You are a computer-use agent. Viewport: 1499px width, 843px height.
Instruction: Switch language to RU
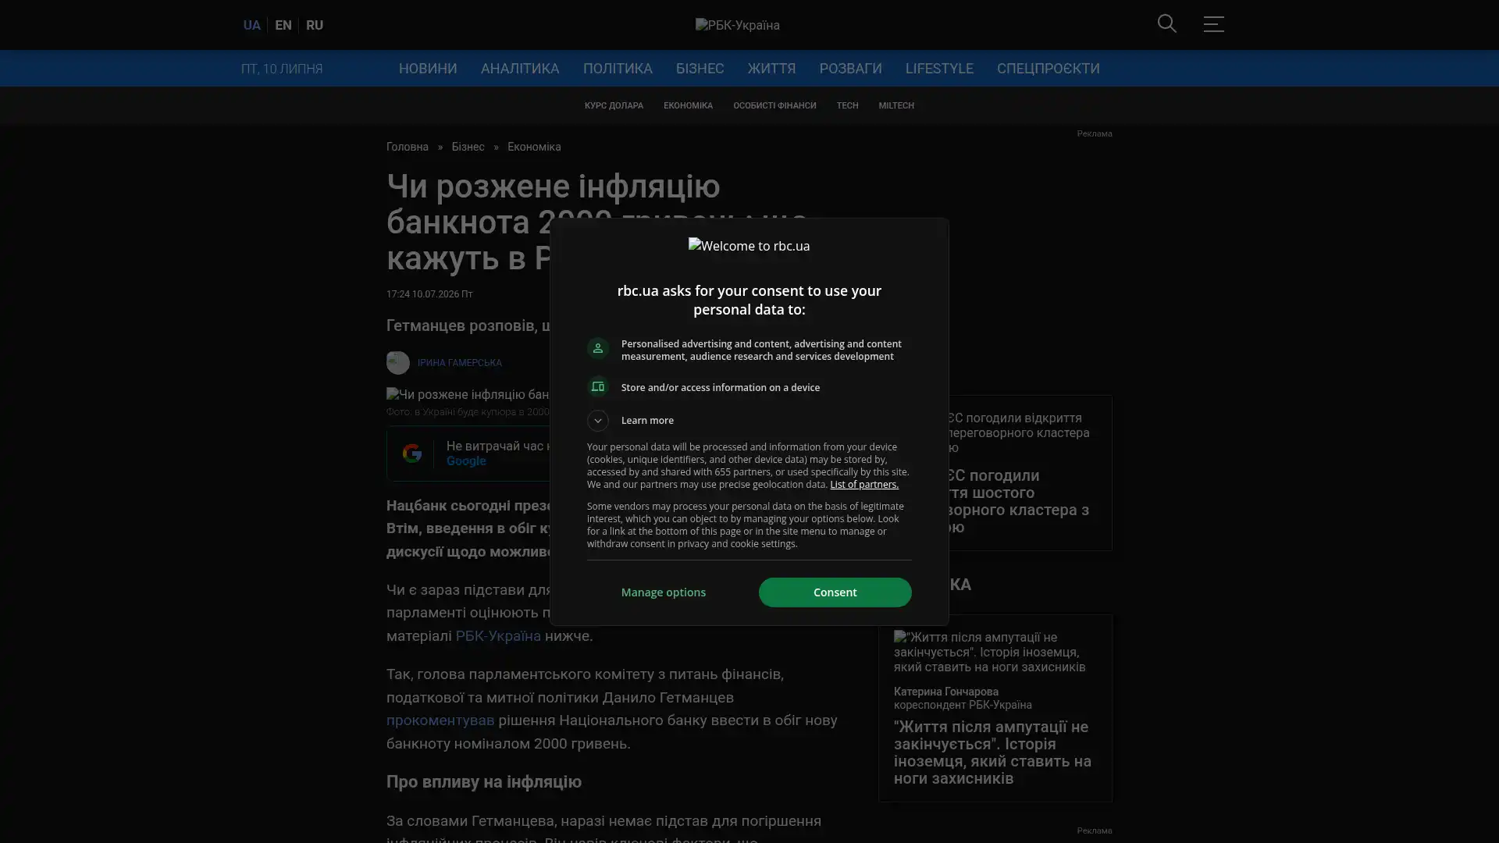click(x=314, y=25)
